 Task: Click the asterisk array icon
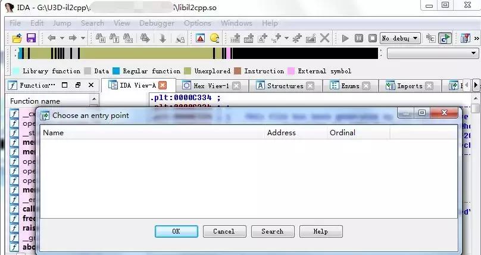[x=297, y=38]
